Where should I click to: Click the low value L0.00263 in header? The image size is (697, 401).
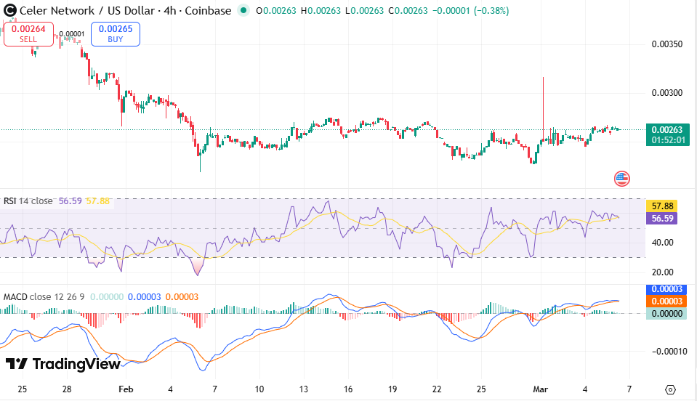tap(365, 11)
